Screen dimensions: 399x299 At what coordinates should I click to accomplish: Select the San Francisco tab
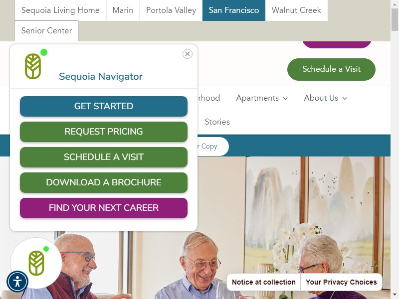tap(234, 10)
